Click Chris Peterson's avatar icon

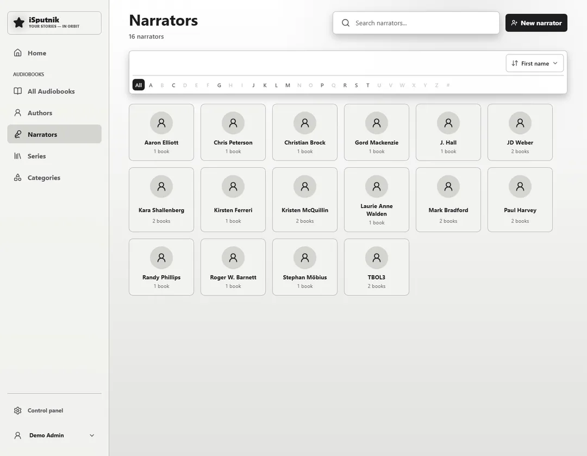tap(233, 123)
